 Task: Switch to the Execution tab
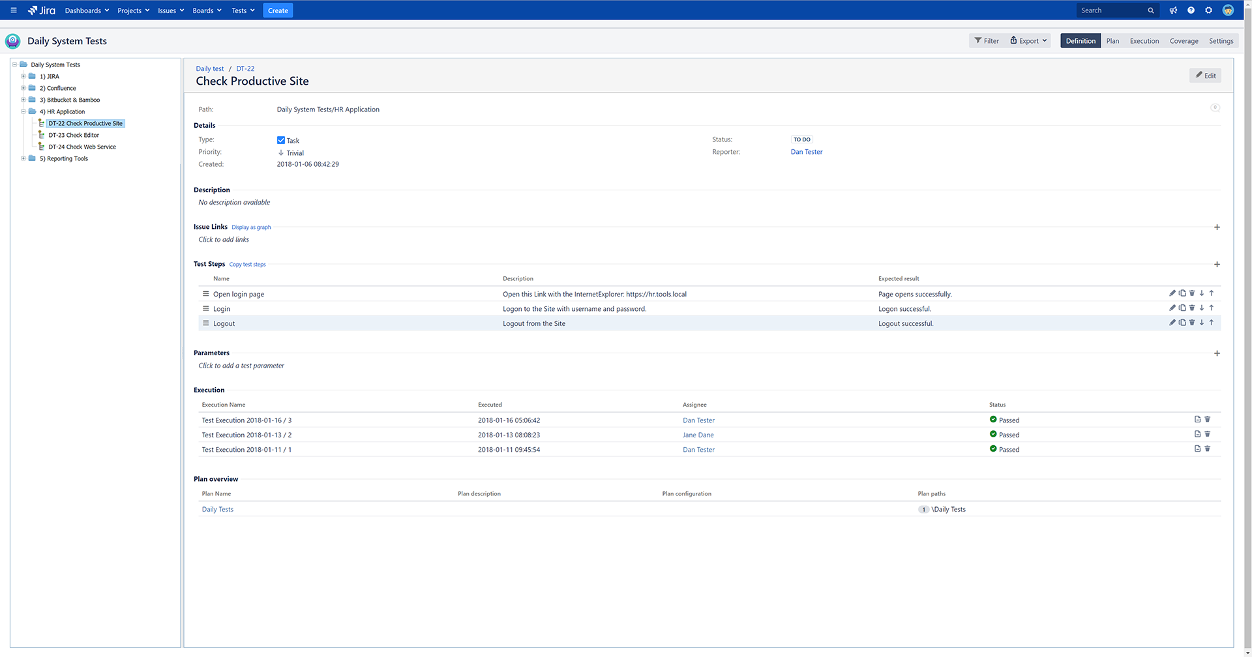pos(1144,40)
